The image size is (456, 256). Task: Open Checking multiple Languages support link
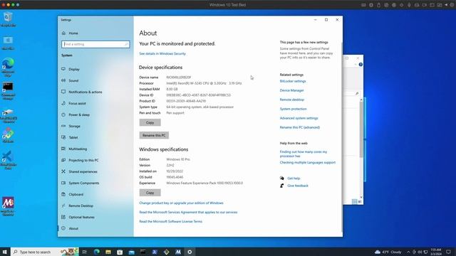click(x=307, y=163)
